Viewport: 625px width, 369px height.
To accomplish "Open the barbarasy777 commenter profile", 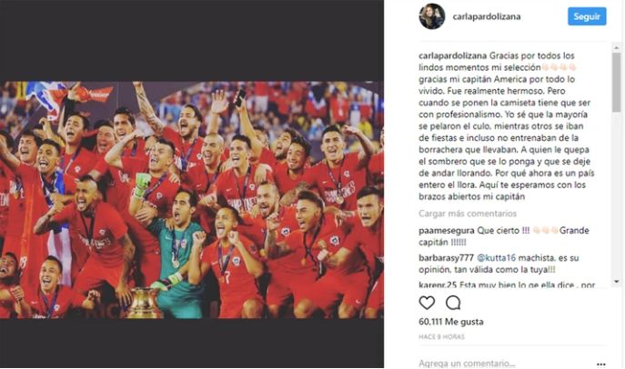I will (446, 258).
